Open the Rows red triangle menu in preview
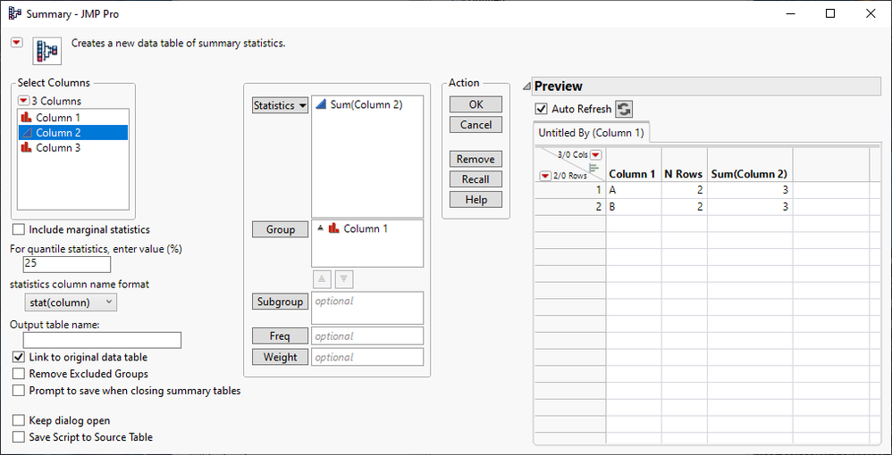Image resolution: width=892 pixels, height=455 pixels. click(545, 176)
